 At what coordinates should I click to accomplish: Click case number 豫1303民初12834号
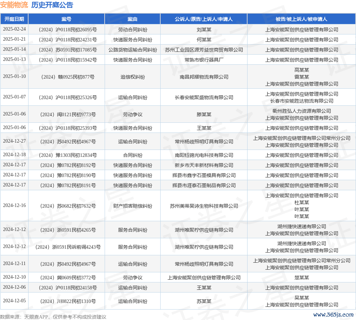point(68,155)
